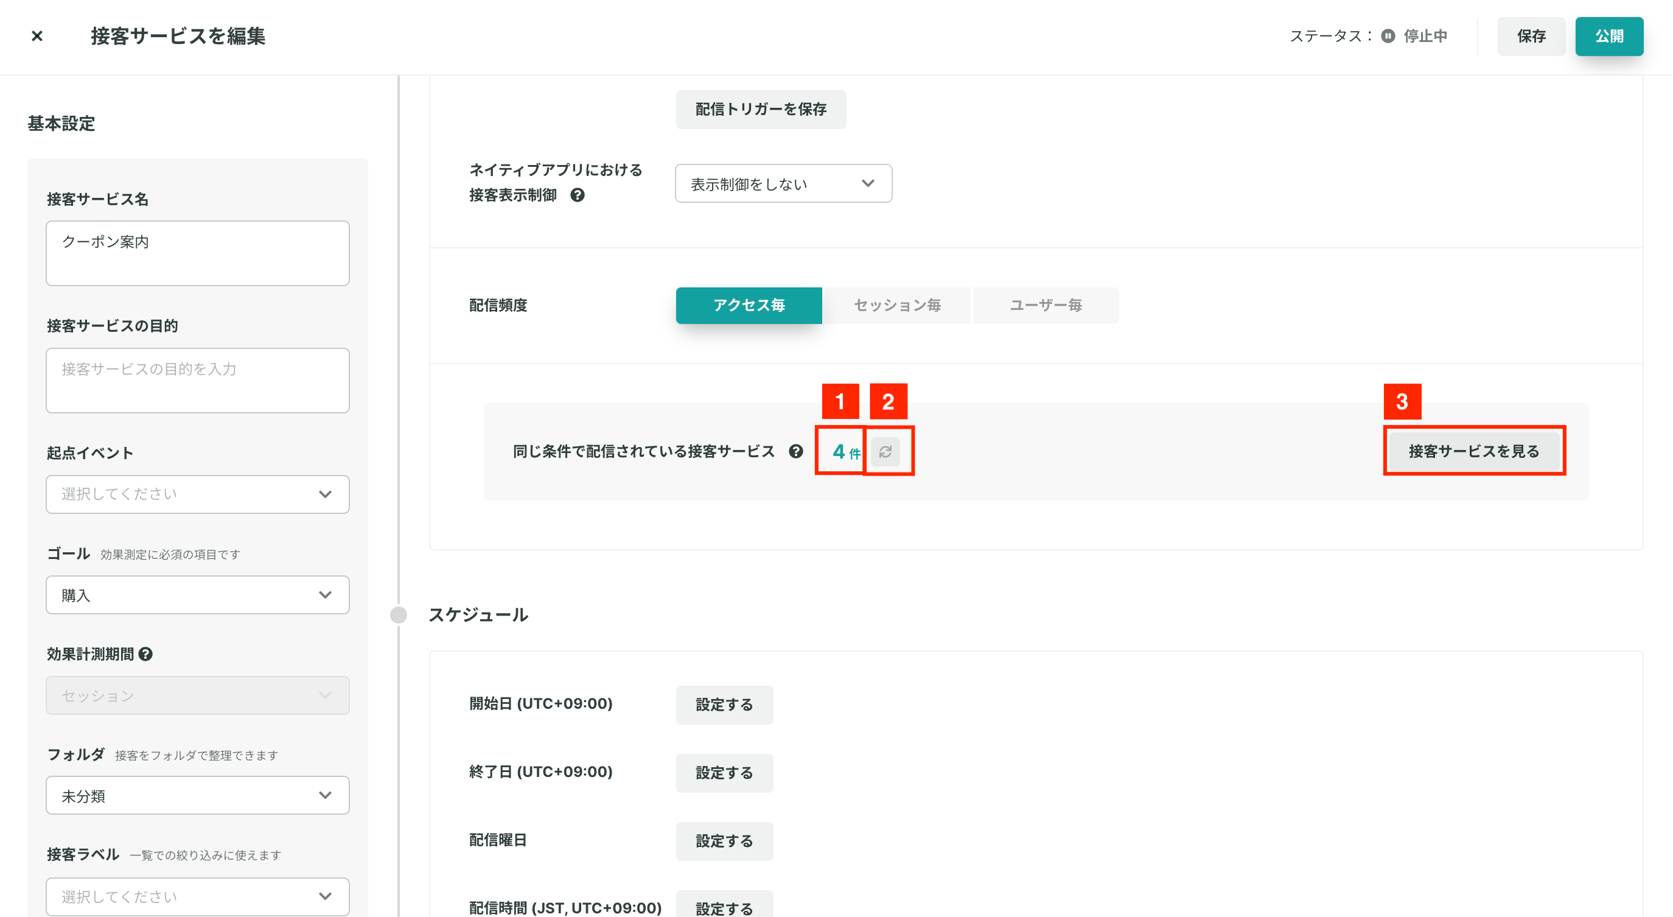1673x917 pixels.
Task: Open the フォルダ dropdown showing 未分類
Action: click(197, 795)
